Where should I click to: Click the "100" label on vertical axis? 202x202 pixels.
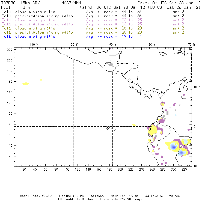coord(10,114)
